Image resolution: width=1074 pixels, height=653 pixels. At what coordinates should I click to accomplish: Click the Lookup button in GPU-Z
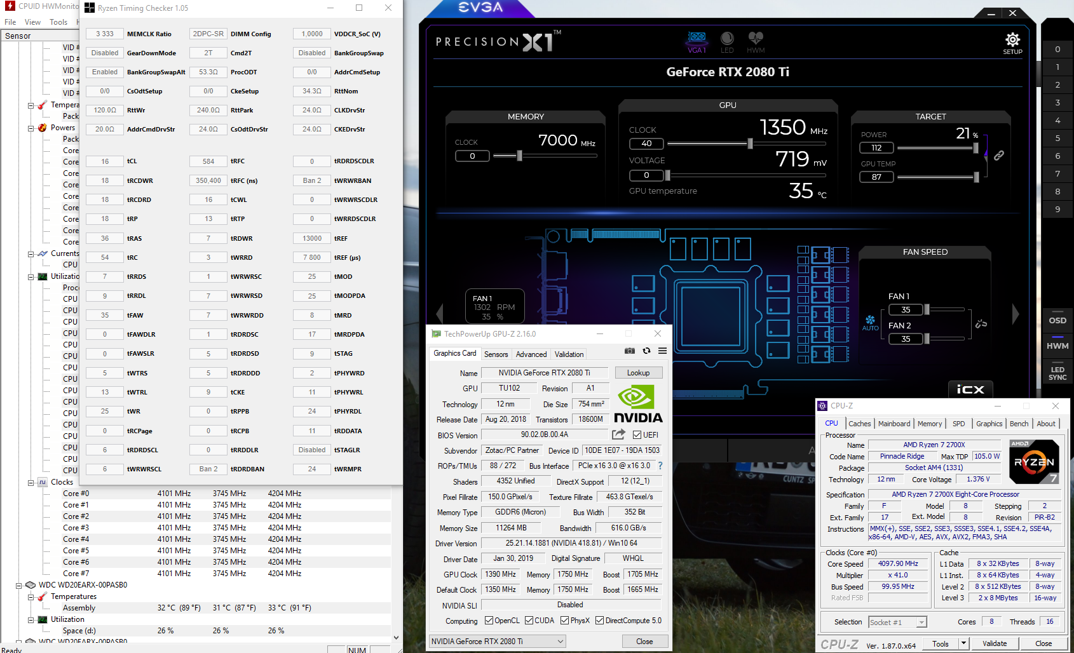click(638, 373)
